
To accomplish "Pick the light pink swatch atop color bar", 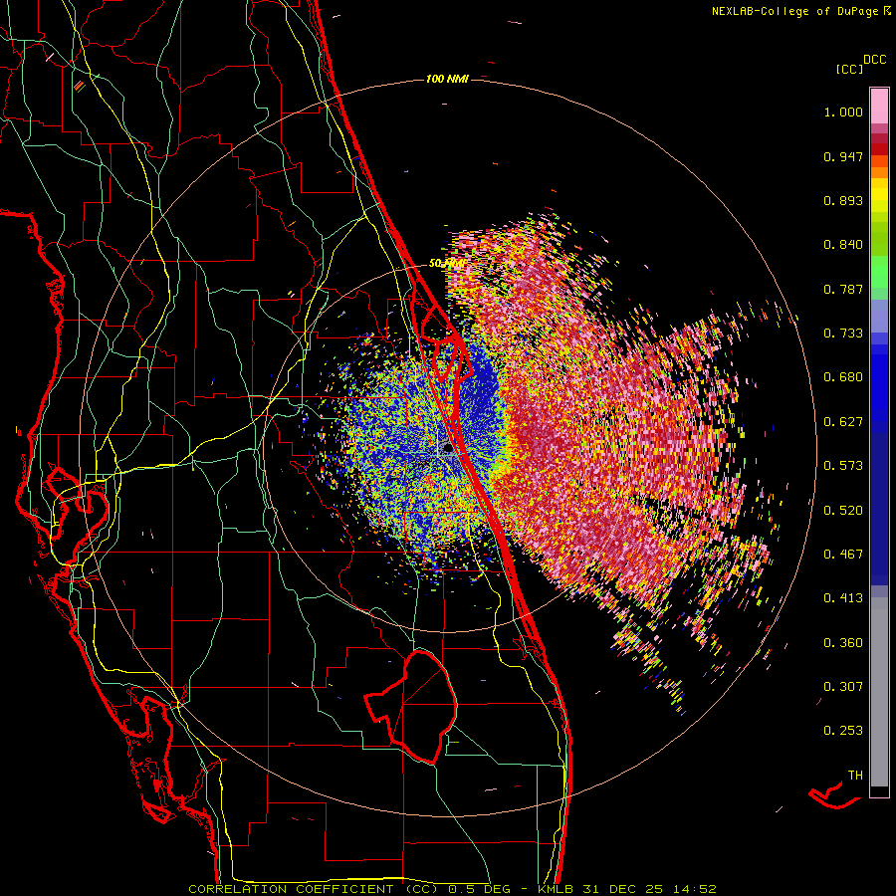I will coord(879,106).
